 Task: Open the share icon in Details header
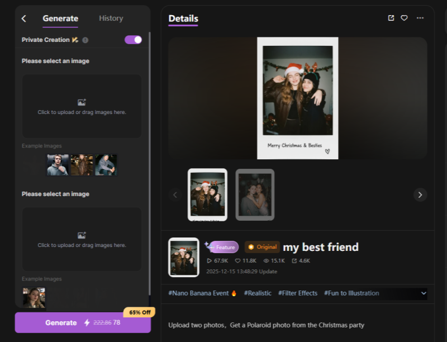[391, 18]
